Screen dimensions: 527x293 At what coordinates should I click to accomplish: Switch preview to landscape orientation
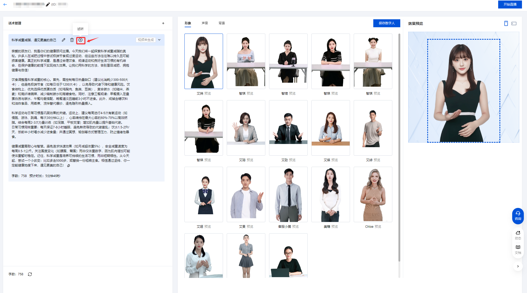pyautogui.click(x=514, y=24)
